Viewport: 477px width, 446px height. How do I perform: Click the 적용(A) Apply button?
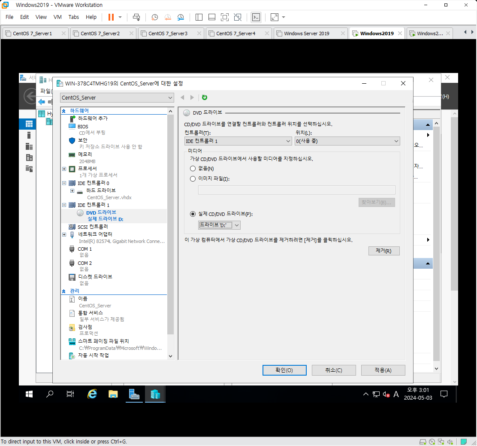tap(383, 370)
